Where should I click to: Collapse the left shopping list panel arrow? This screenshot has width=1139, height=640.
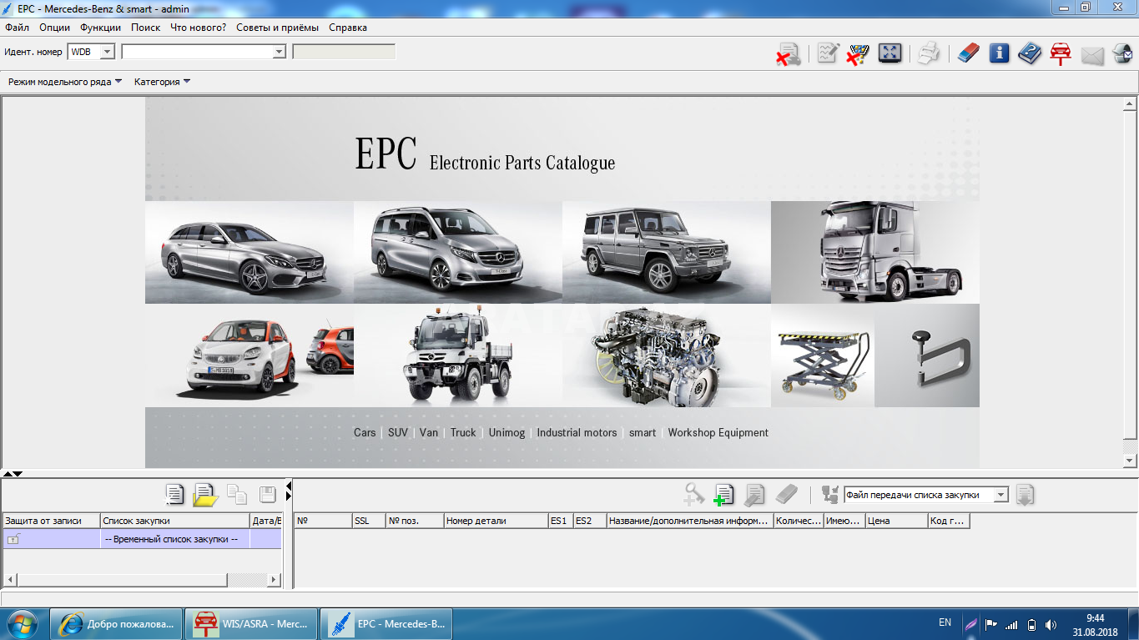point(289,486)
